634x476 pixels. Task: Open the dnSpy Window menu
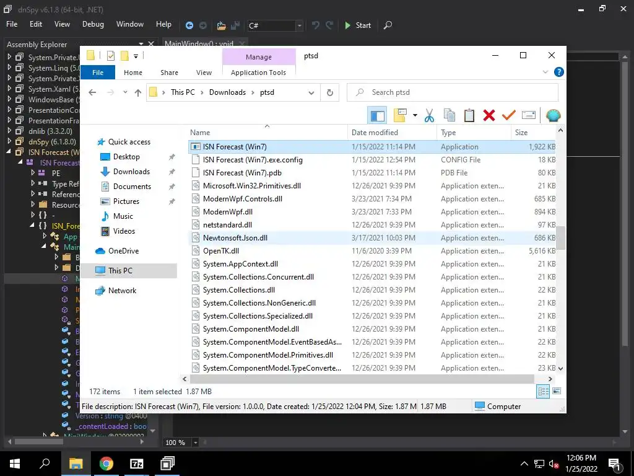coord(130,24)
